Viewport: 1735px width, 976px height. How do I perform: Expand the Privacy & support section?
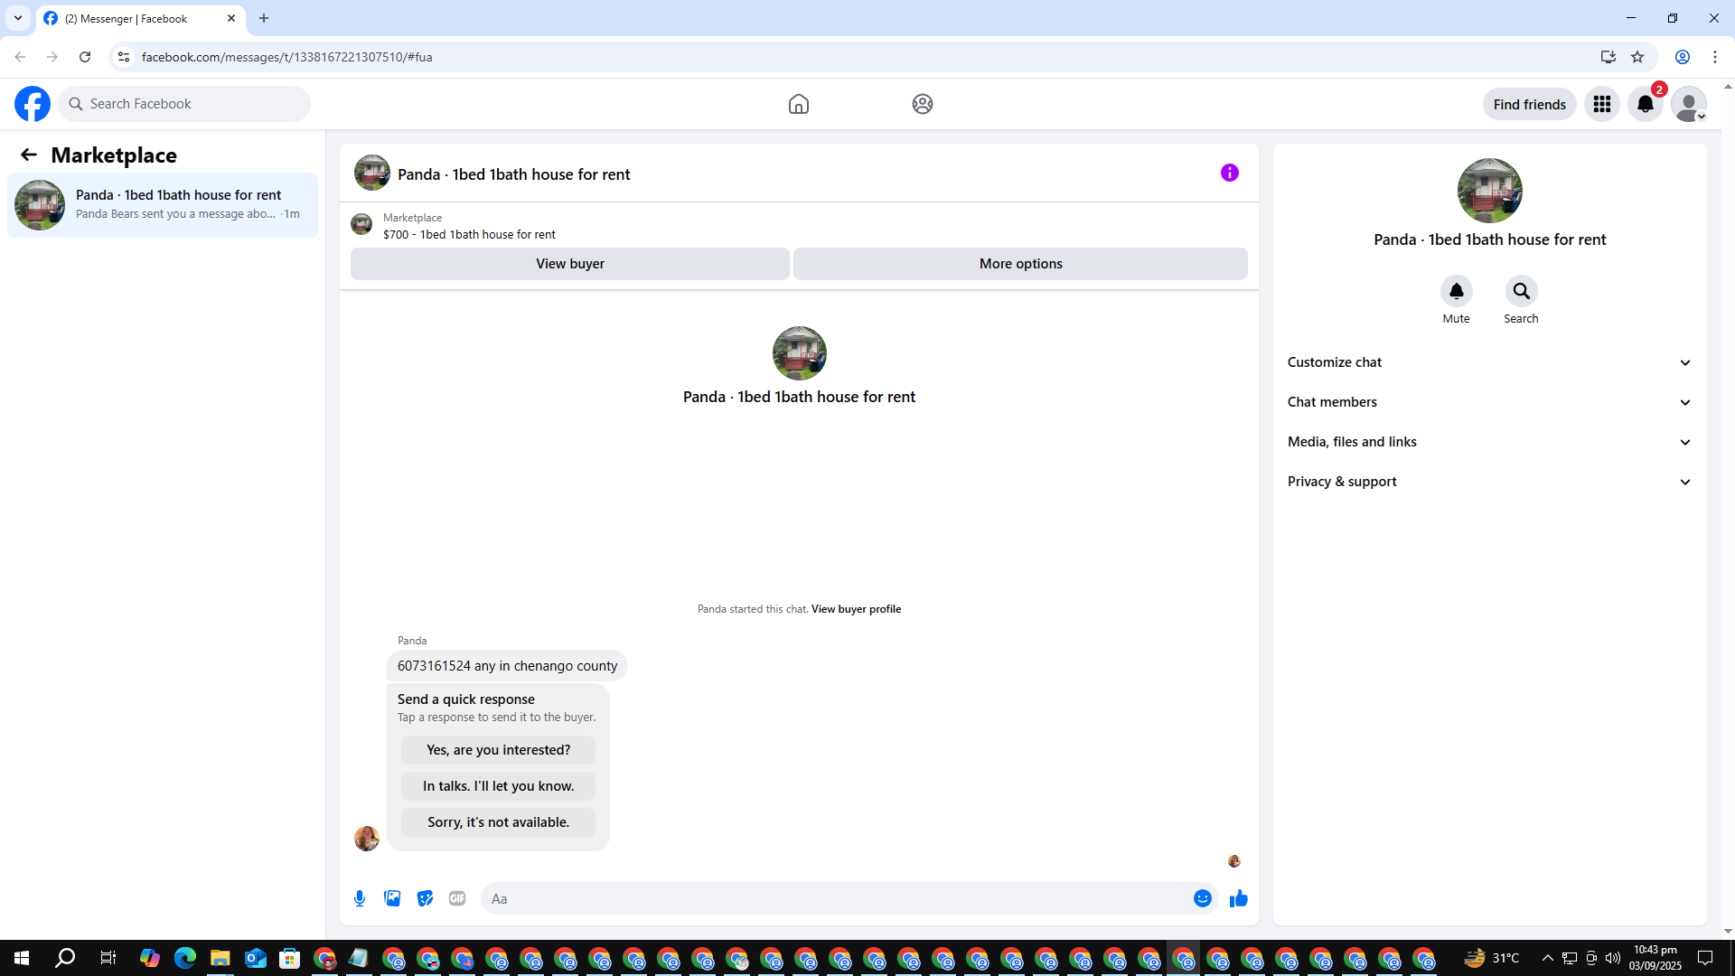(1489, 482)
